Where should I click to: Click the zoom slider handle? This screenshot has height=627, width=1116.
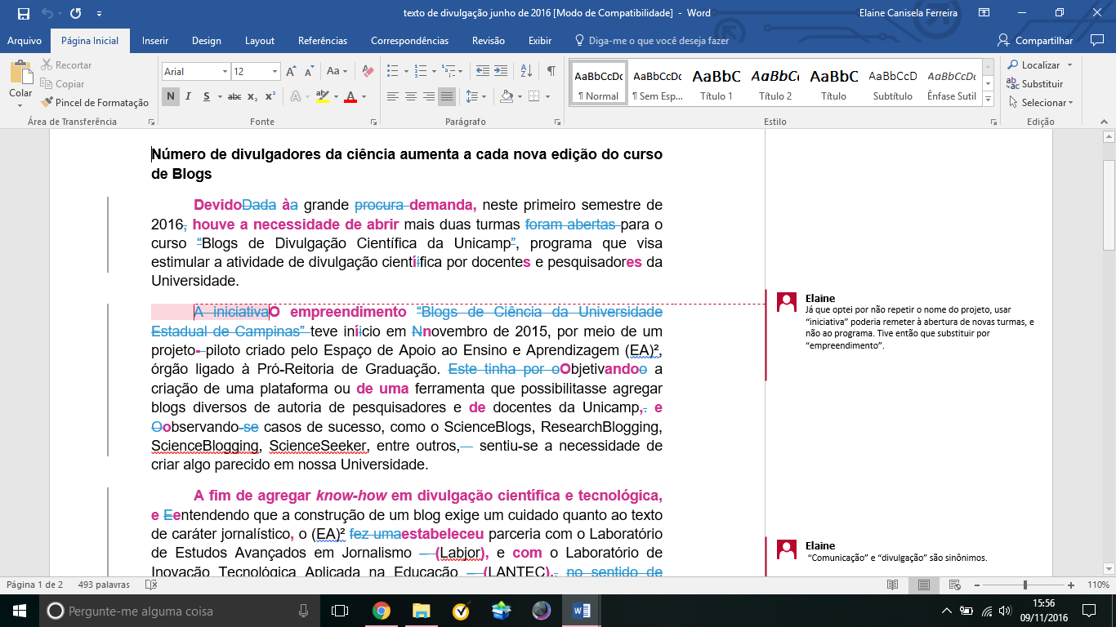[1024, 585]
